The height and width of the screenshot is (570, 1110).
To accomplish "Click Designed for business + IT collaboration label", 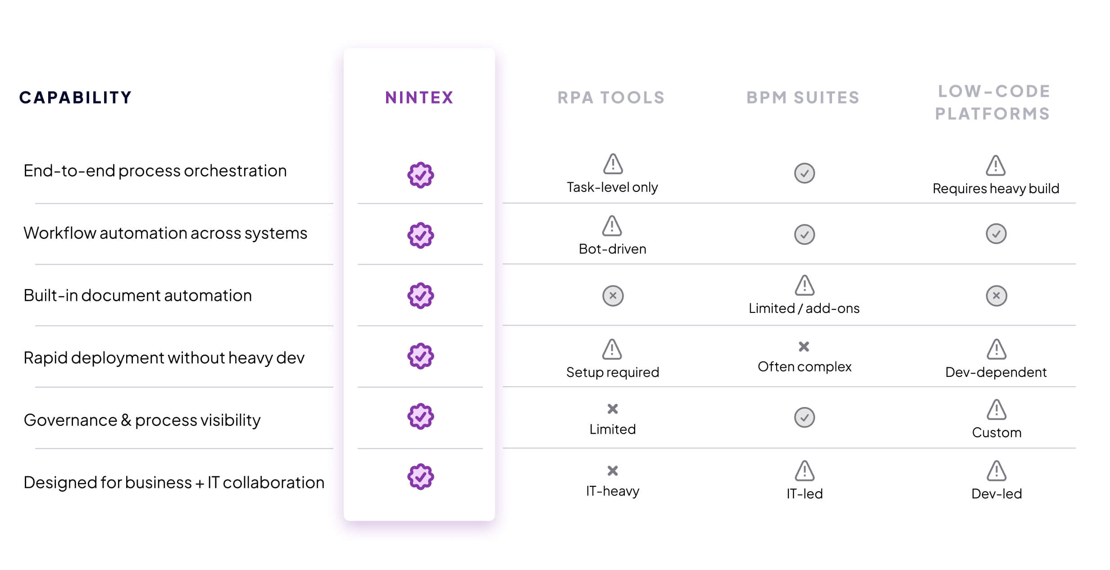I will pos(174,482).
